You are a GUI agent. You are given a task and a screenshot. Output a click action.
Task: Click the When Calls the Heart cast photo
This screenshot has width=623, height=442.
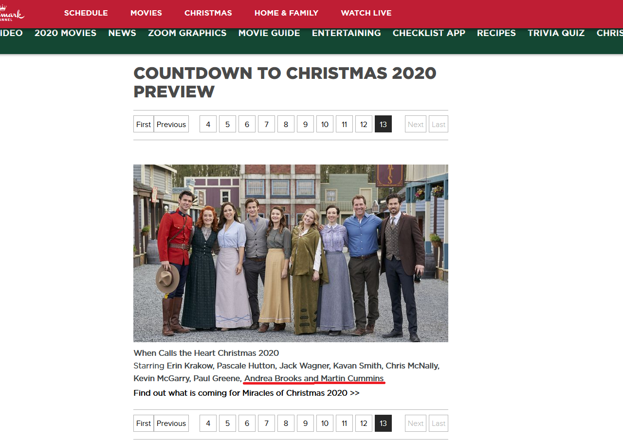click(291, 253)
